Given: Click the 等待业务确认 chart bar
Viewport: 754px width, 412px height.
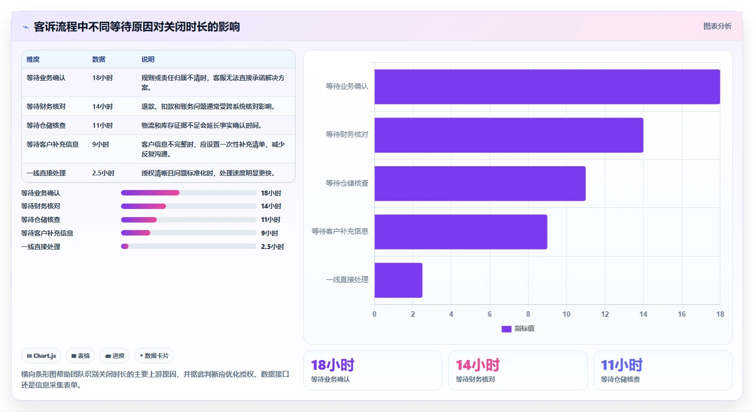Looking at the screenshot, I should pos(547,87).
